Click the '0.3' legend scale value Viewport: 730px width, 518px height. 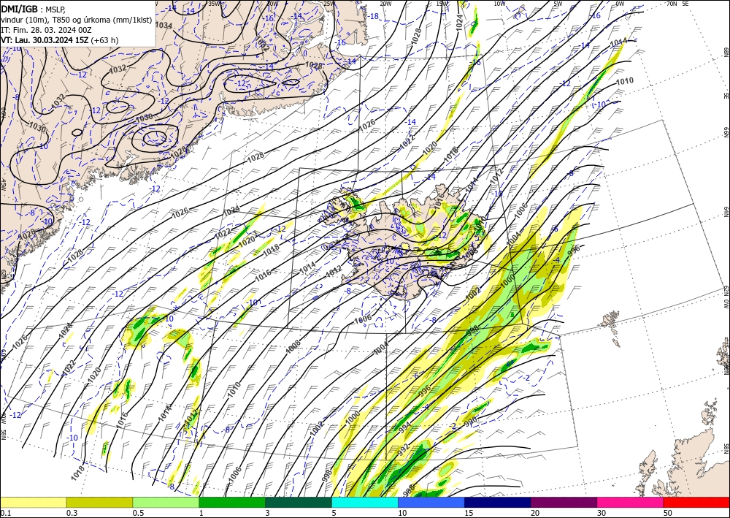tap(72, 513)
